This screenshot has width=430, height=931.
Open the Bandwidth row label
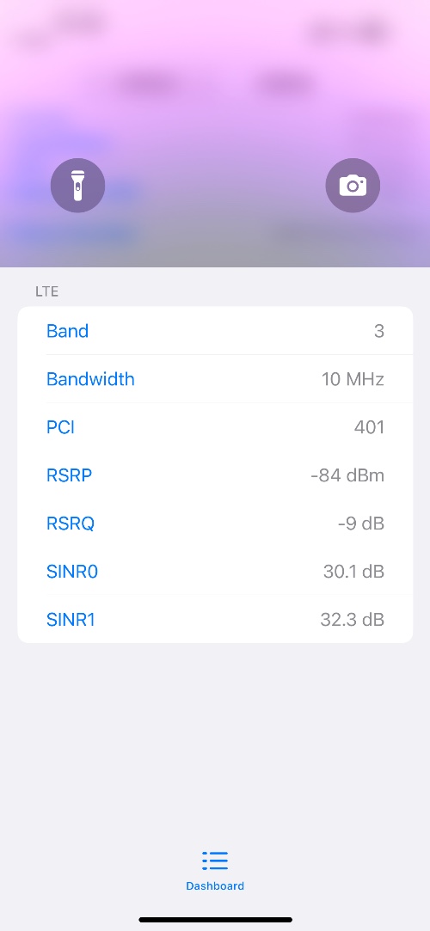point(90,379)
